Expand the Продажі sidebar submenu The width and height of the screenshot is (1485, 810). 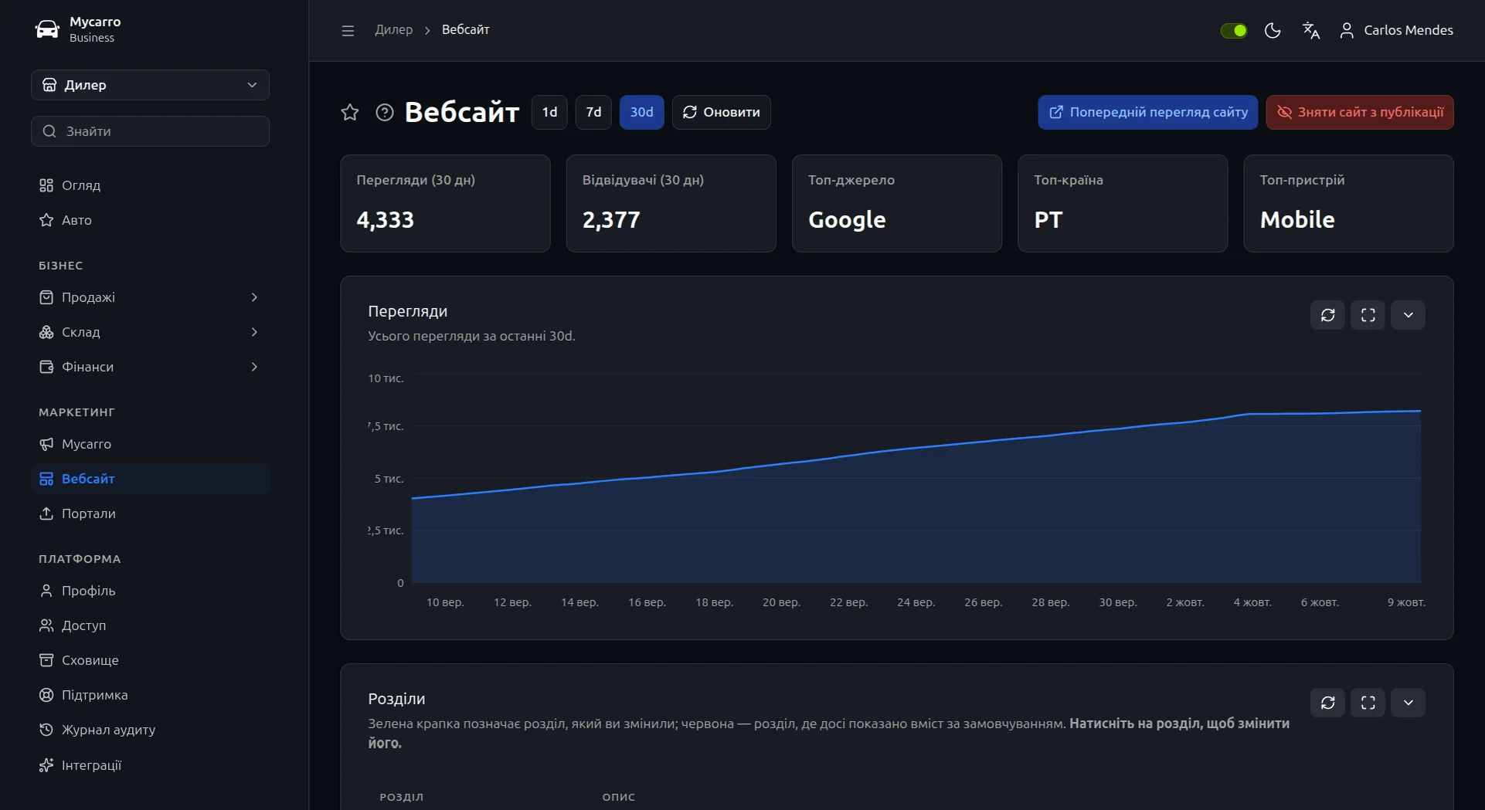click(151, 297)
